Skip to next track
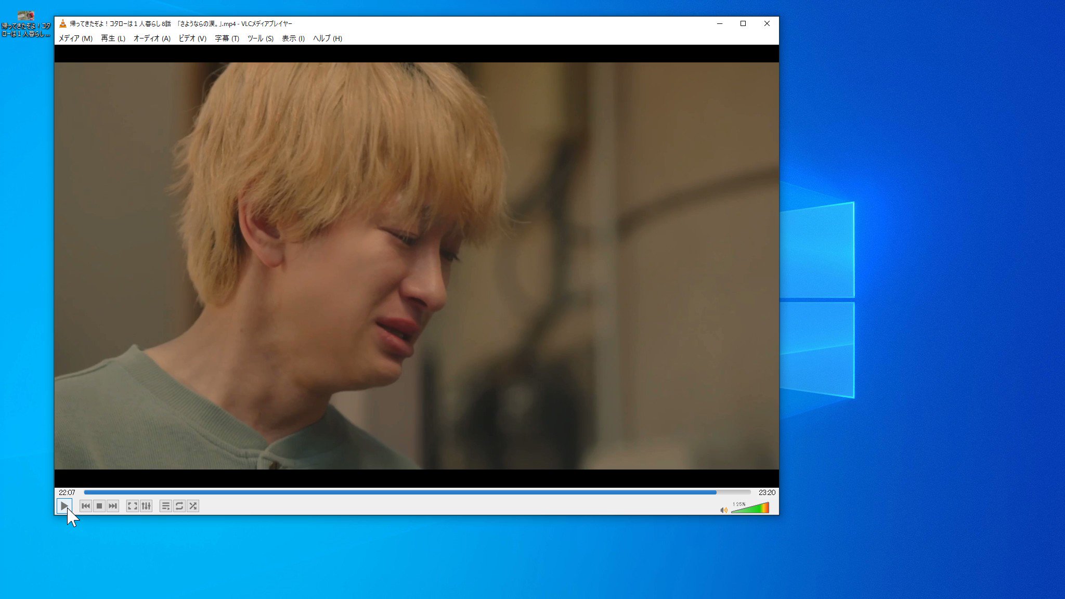This screenshot has width=1065, height=599. click(x=113, y=506)
